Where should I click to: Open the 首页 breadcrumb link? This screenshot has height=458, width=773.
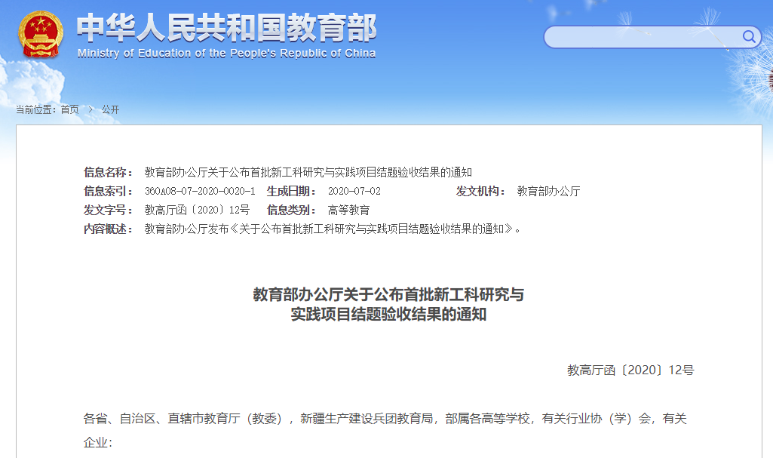tap(69, 109)
